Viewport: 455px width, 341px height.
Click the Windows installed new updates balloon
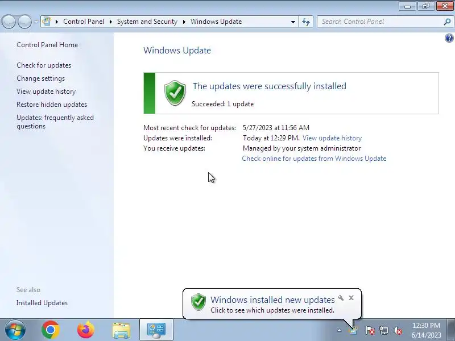[272, 304]
